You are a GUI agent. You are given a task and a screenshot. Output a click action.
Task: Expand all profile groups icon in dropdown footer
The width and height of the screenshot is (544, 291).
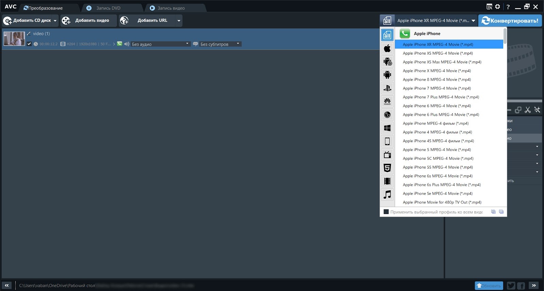(x=493, y=212)
